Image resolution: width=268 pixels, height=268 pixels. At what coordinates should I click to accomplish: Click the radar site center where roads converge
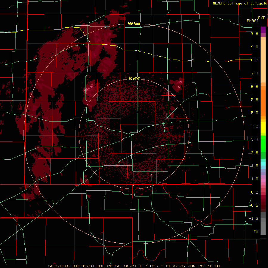pos(132,134)
